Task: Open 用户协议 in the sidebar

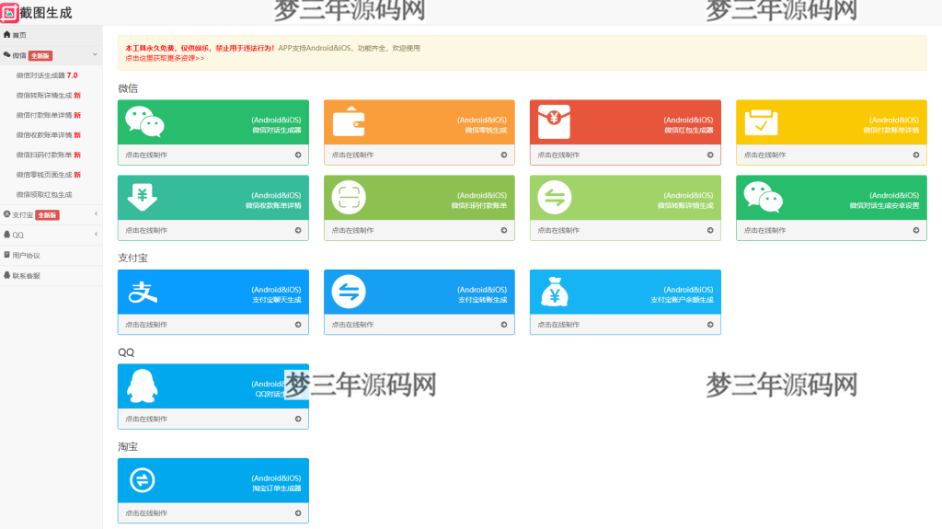Action: click(x=52, y=256)
